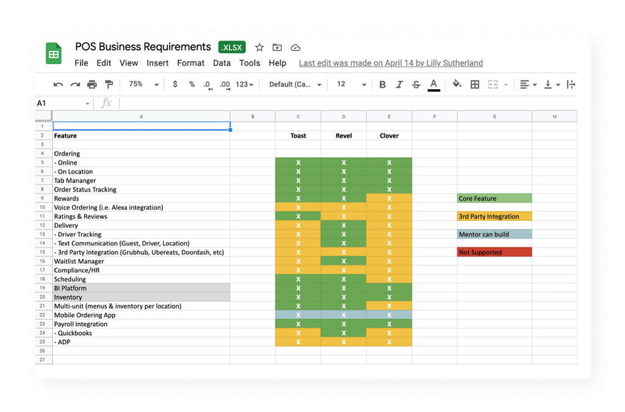Open the Data menu

[222, 63]
